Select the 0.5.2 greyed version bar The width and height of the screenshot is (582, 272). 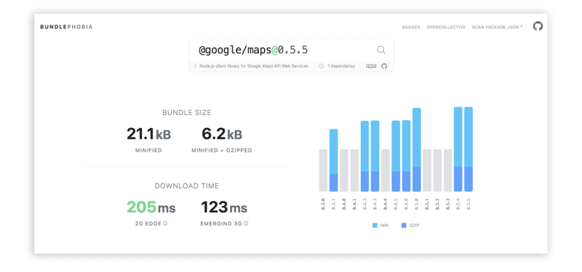(x=438, y=170)
